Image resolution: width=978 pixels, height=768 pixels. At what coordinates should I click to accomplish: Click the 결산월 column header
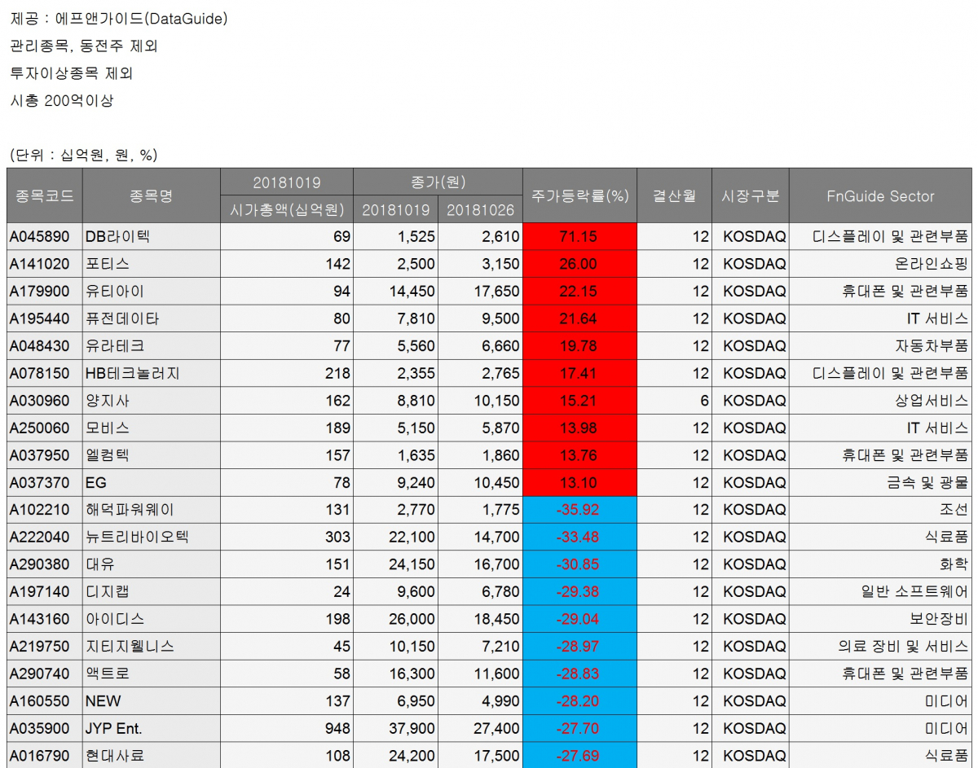[x=674, y=195]
